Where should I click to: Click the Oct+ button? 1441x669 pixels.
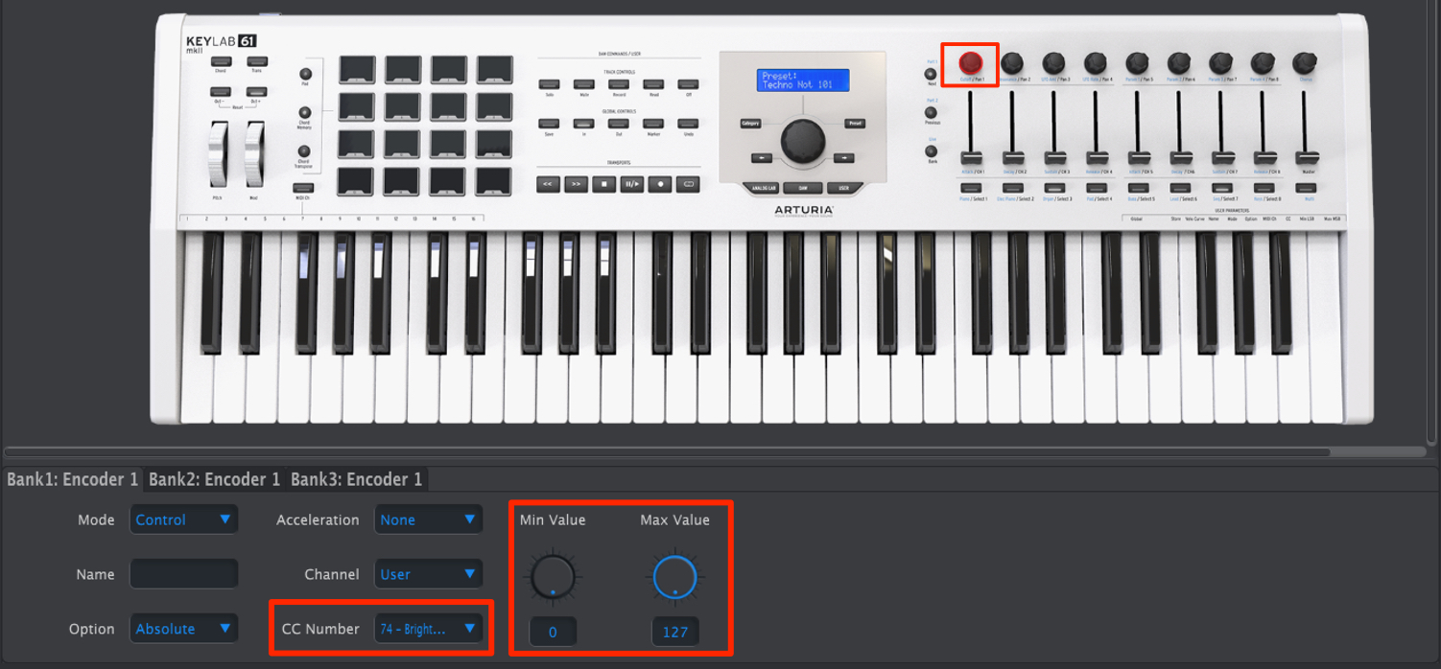pyautogui.click(x=256, y=91)
